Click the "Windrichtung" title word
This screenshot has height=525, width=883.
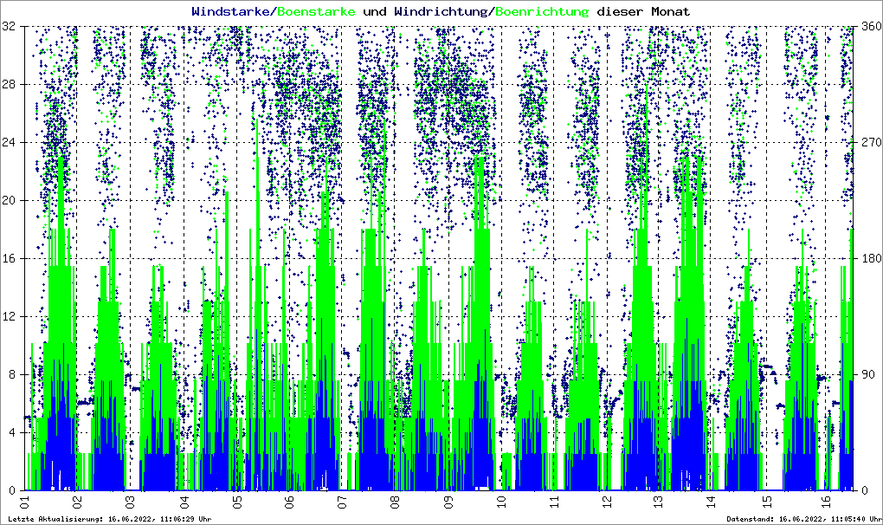441,11
